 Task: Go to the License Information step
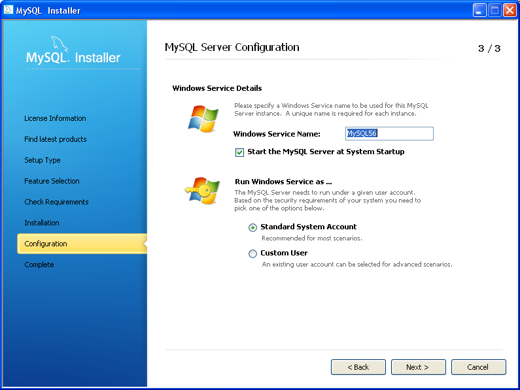tap(55, 118)
